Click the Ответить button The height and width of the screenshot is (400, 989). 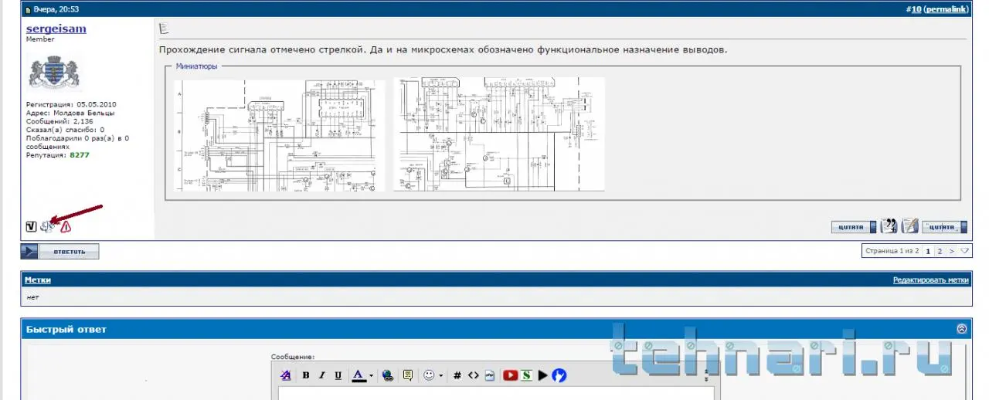click(x=70, y=251)
